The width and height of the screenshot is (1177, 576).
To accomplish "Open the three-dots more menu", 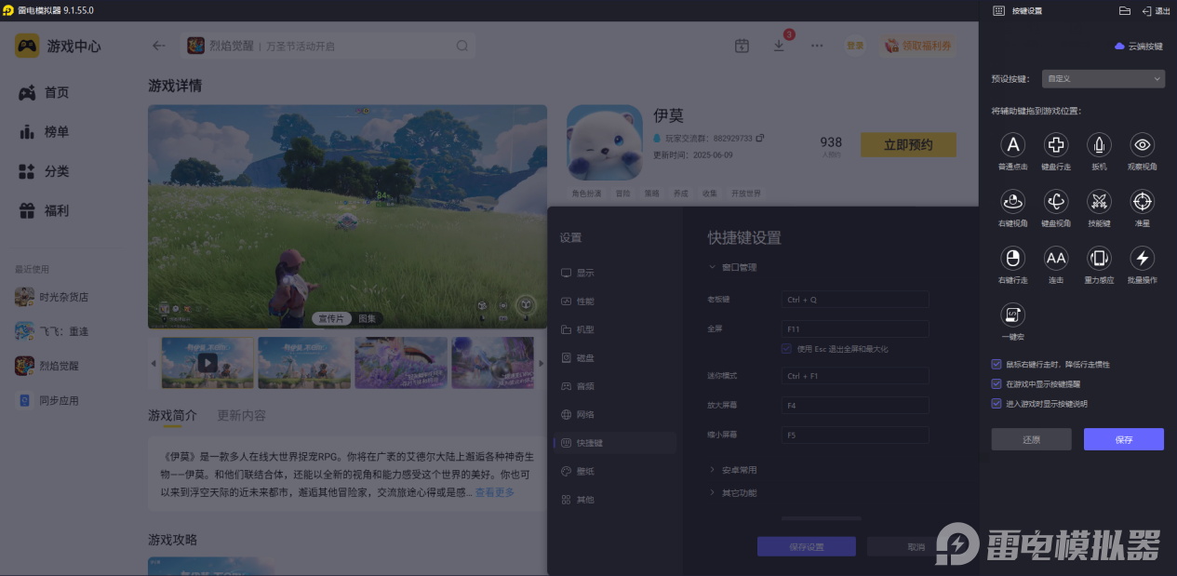I will pos(817,46).
